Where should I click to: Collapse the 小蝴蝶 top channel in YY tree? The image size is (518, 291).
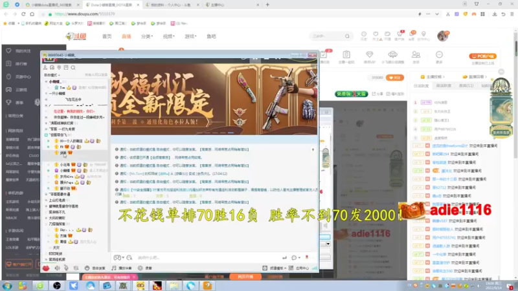point(46,81)
